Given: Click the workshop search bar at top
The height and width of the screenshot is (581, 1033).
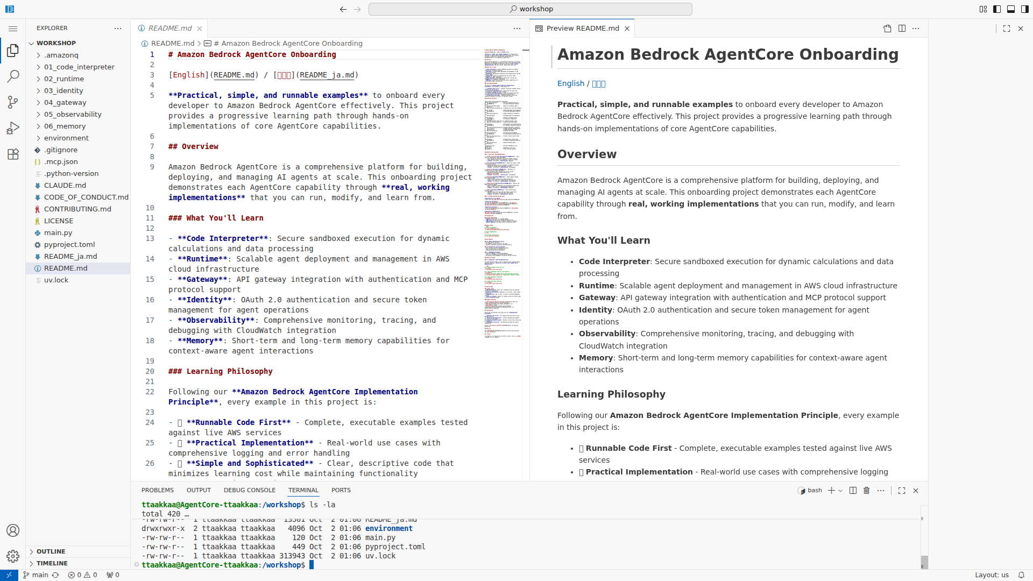Looking at the screenshot, I should (x=530, y=9).
